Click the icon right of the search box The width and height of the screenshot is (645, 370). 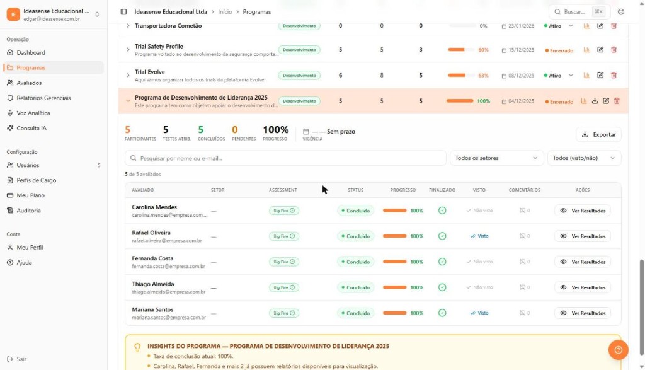coord(621,12)
